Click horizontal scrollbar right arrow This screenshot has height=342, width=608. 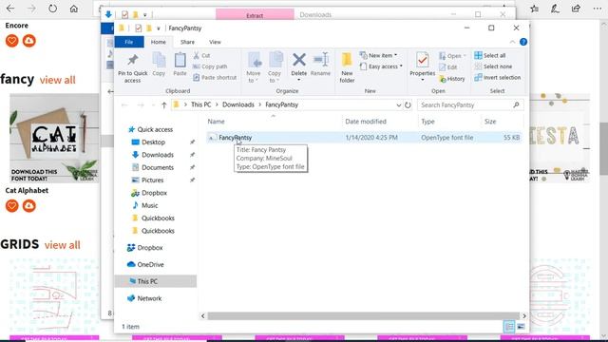point(523,316)
